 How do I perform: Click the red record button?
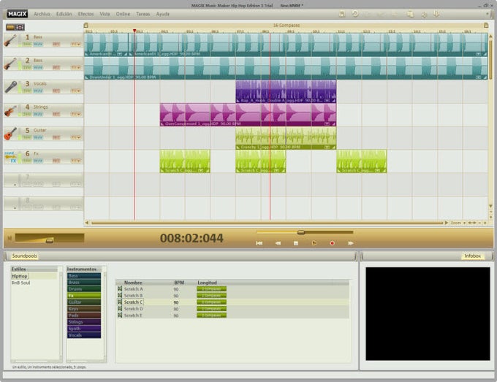[332, 243]
